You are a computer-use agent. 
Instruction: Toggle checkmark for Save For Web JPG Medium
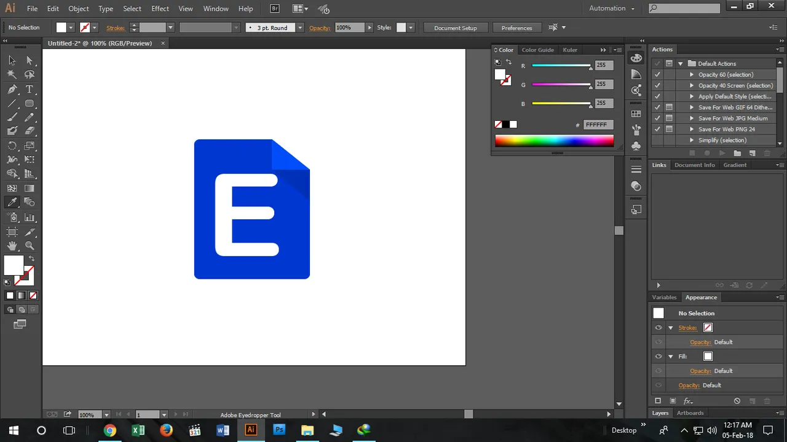click(x=657, y=118)
